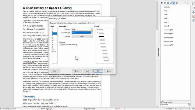
Task: Toggle the Consecutive numbering checkbox
Action: click(61, 45)
